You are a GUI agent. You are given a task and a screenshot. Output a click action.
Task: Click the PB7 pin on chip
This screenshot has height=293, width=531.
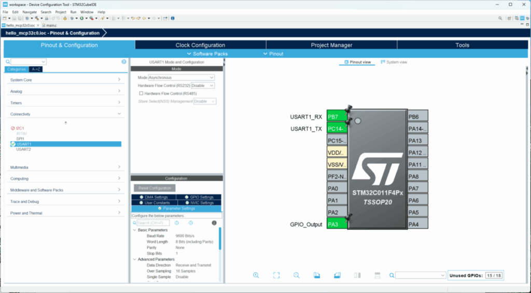[x=337, y=117]
